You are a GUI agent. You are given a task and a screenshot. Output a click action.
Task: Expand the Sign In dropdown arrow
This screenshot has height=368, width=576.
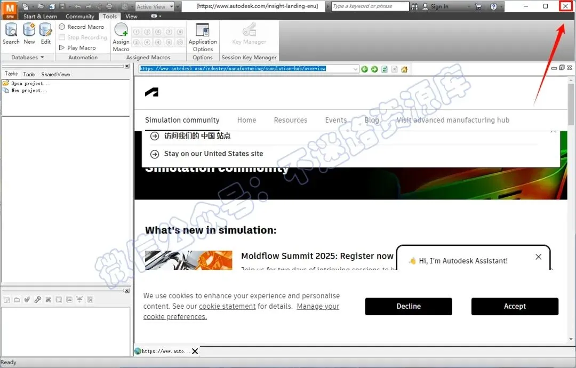pyautogui.click(x=469, y=6)
